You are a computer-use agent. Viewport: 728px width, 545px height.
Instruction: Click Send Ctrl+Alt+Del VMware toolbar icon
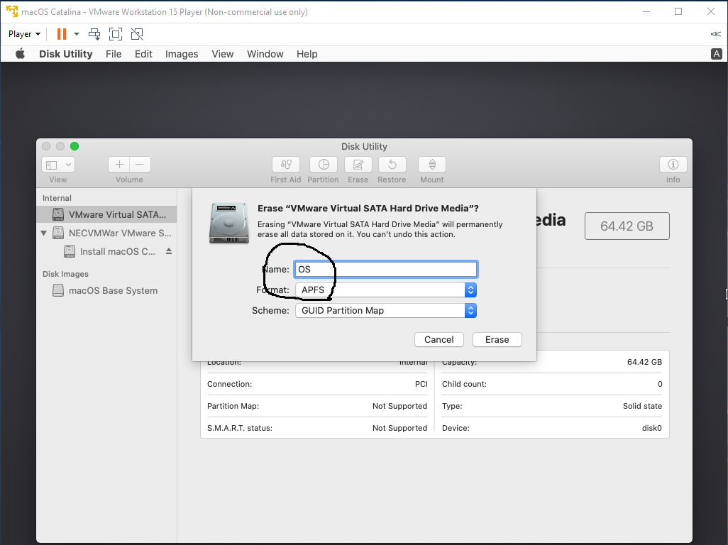[94, 34]
